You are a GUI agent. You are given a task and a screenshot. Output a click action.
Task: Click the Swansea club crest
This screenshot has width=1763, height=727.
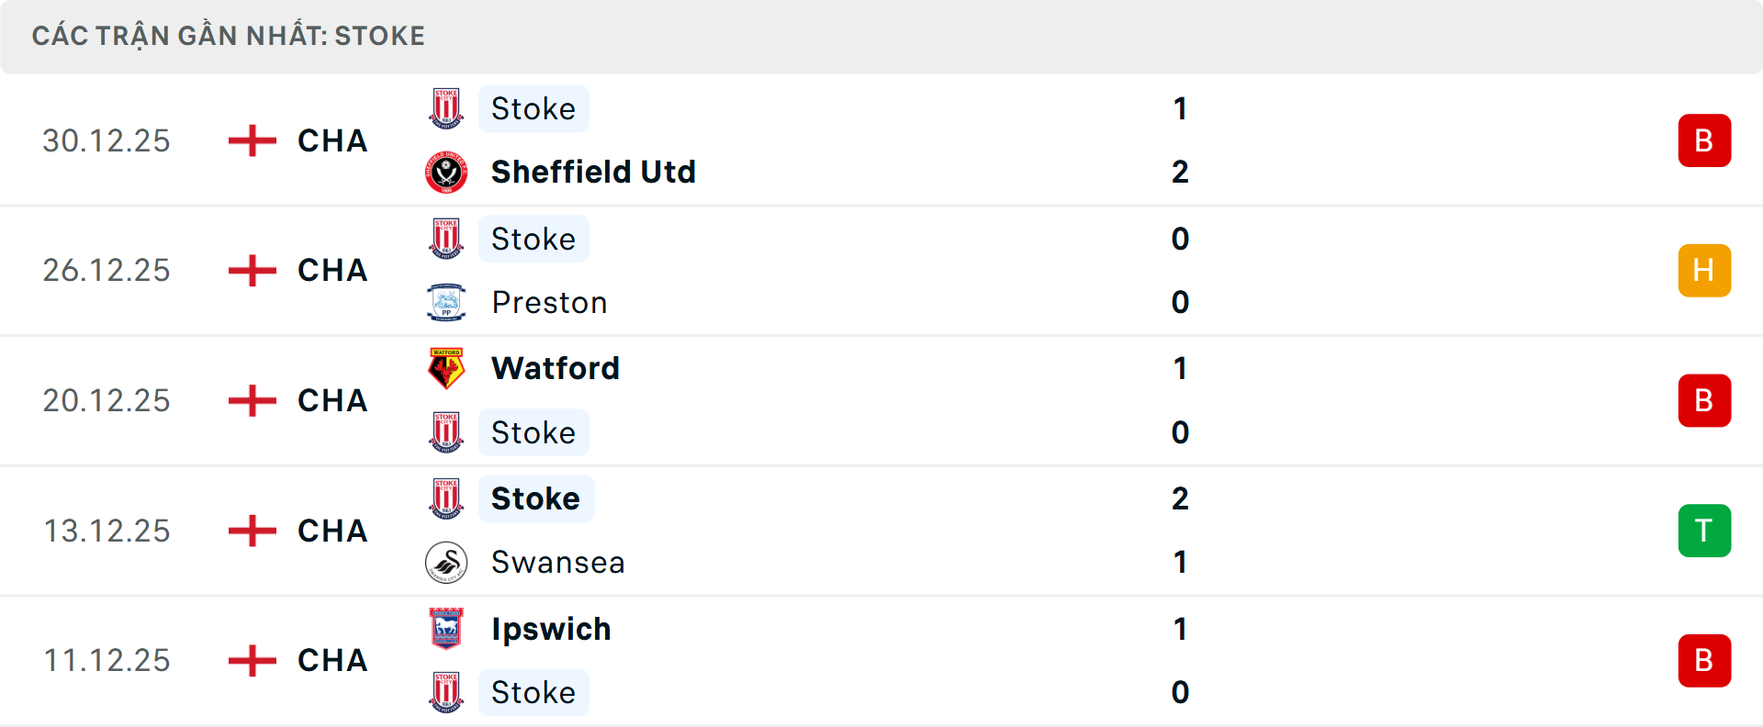tap(446, 562)
